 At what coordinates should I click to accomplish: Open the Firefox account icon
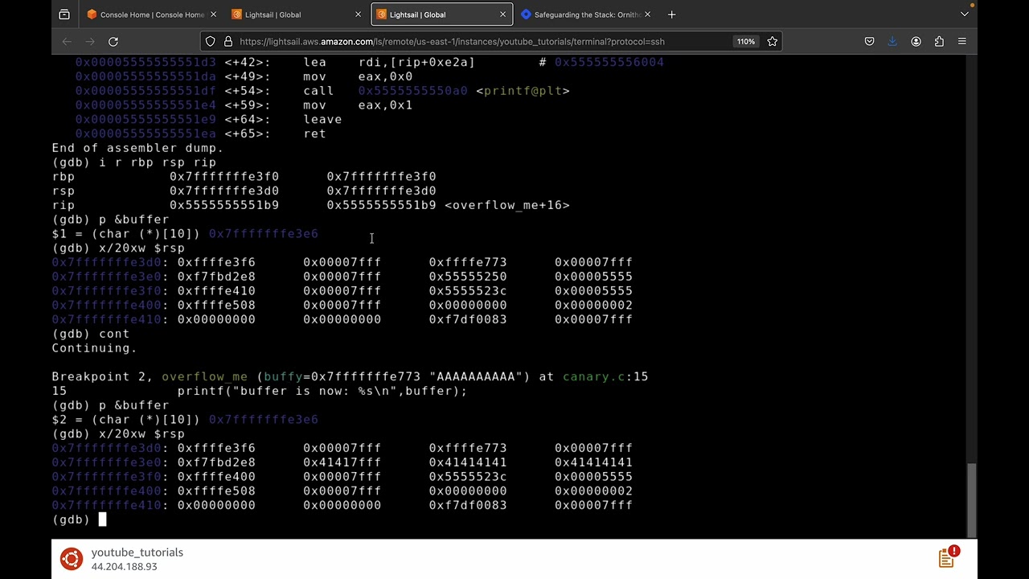pos(916,42)
